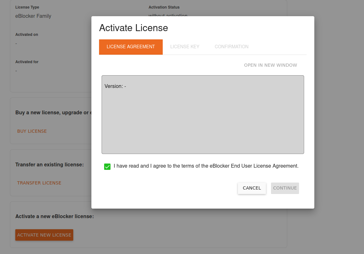The width and height of the screenshot is (364, 254).
Task: Cancel the Activate License dialog
Action: point(252,188)
